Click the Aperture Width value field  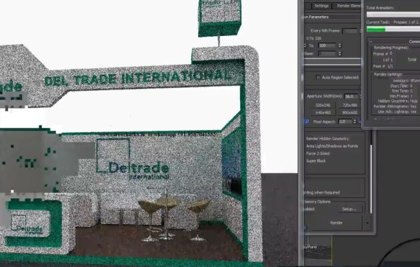pos(350,97)
